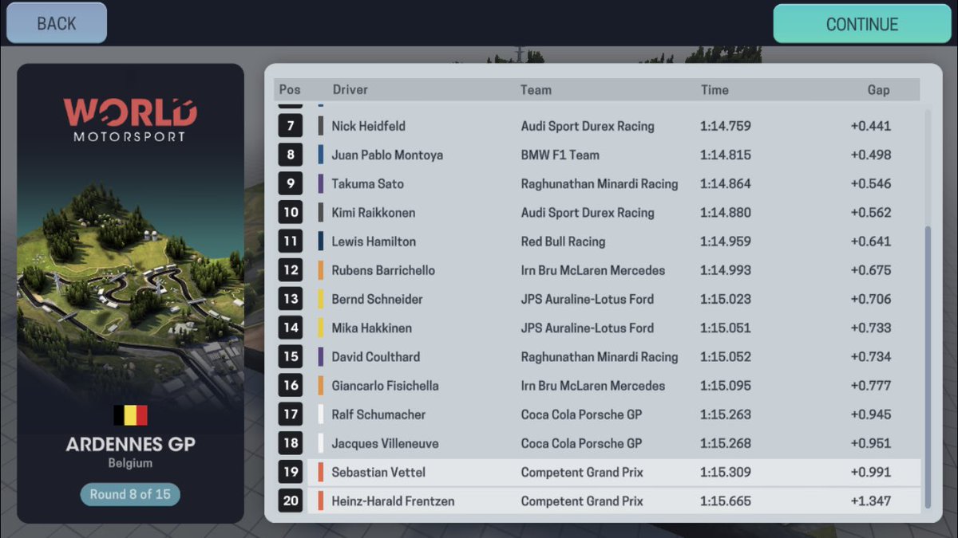Click position badge 7

[291, 126]
